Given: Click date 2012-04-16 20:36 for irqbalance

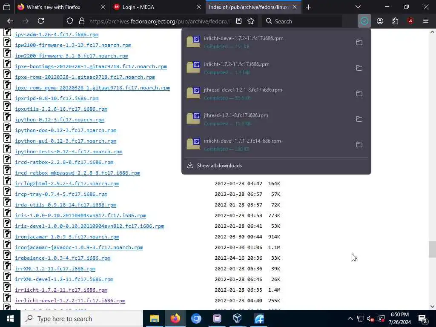Looking at the screenshot, I should [x=238, y=258].
